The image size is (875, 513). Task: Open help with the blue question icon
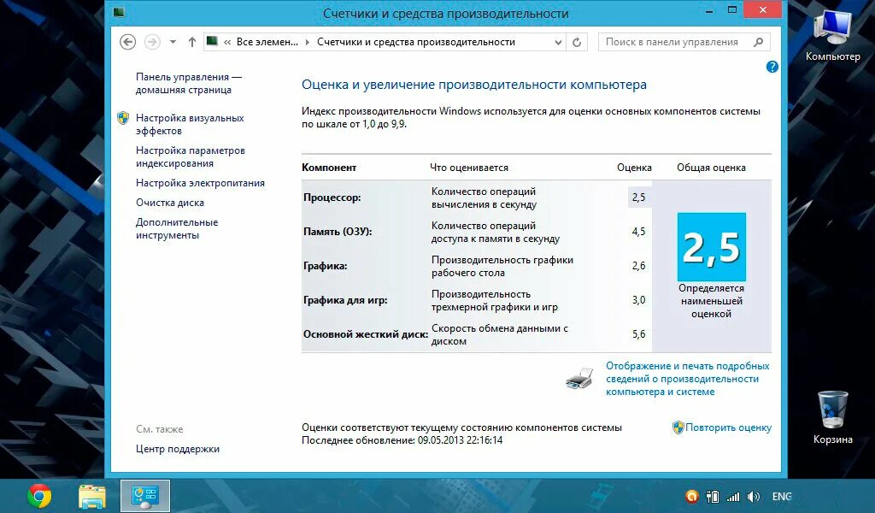pos(772,67)
